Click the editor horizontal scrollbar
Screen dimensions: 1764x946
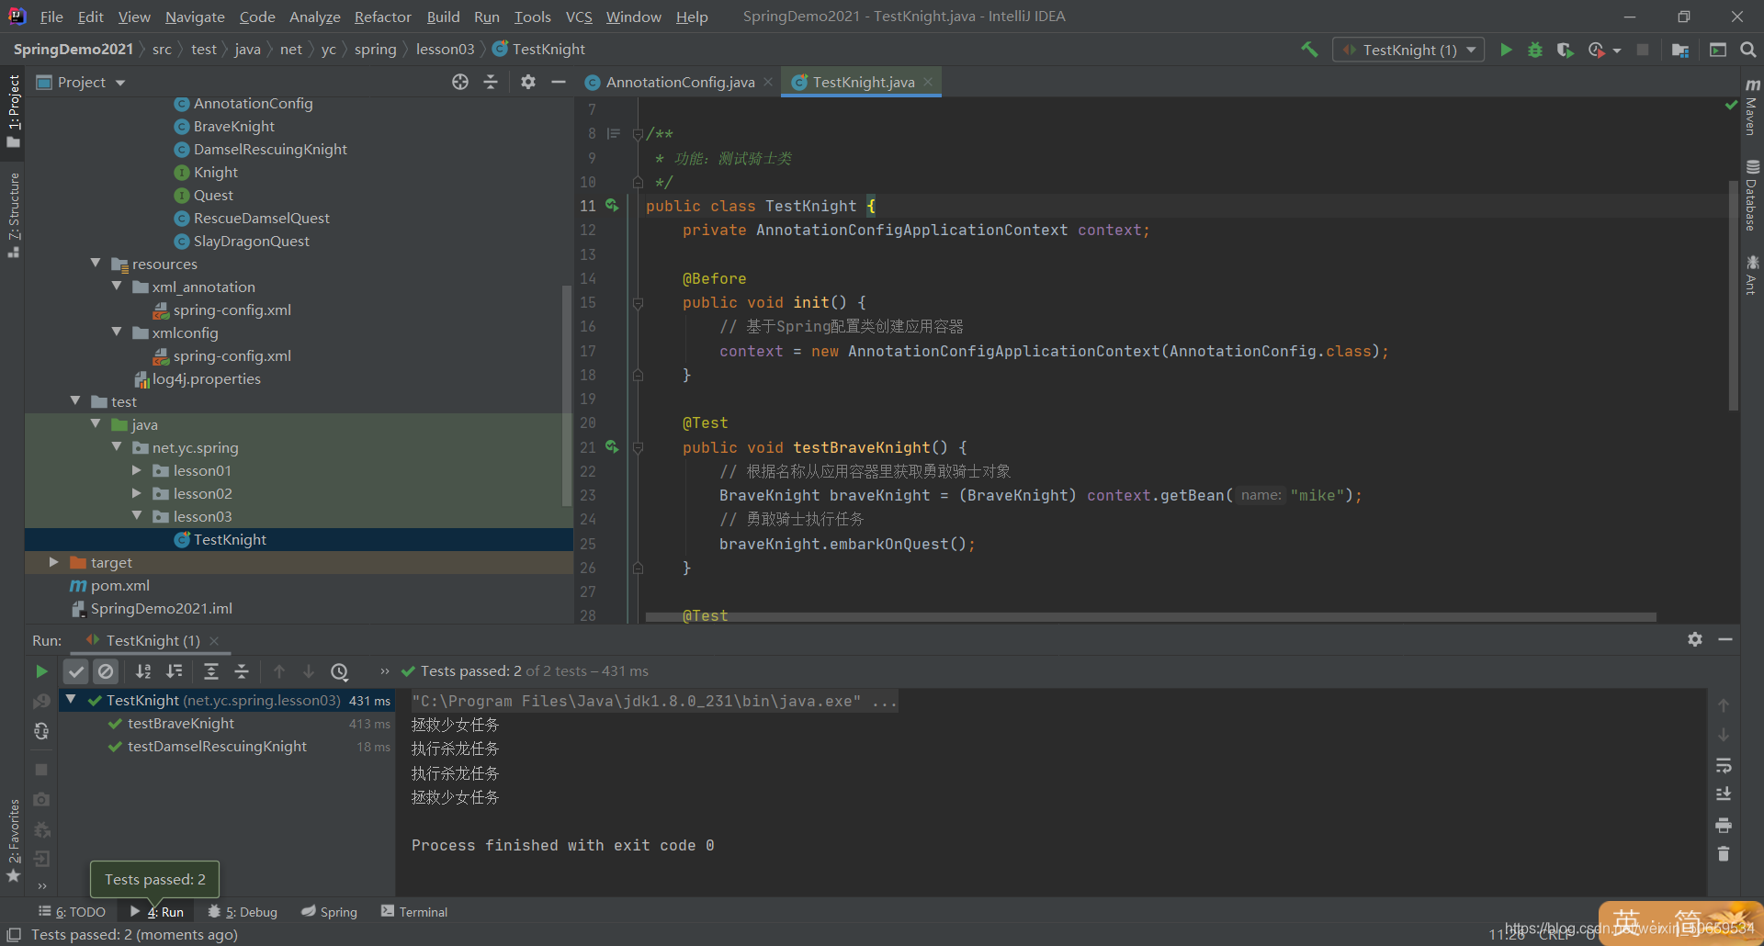pos(1150,617)
